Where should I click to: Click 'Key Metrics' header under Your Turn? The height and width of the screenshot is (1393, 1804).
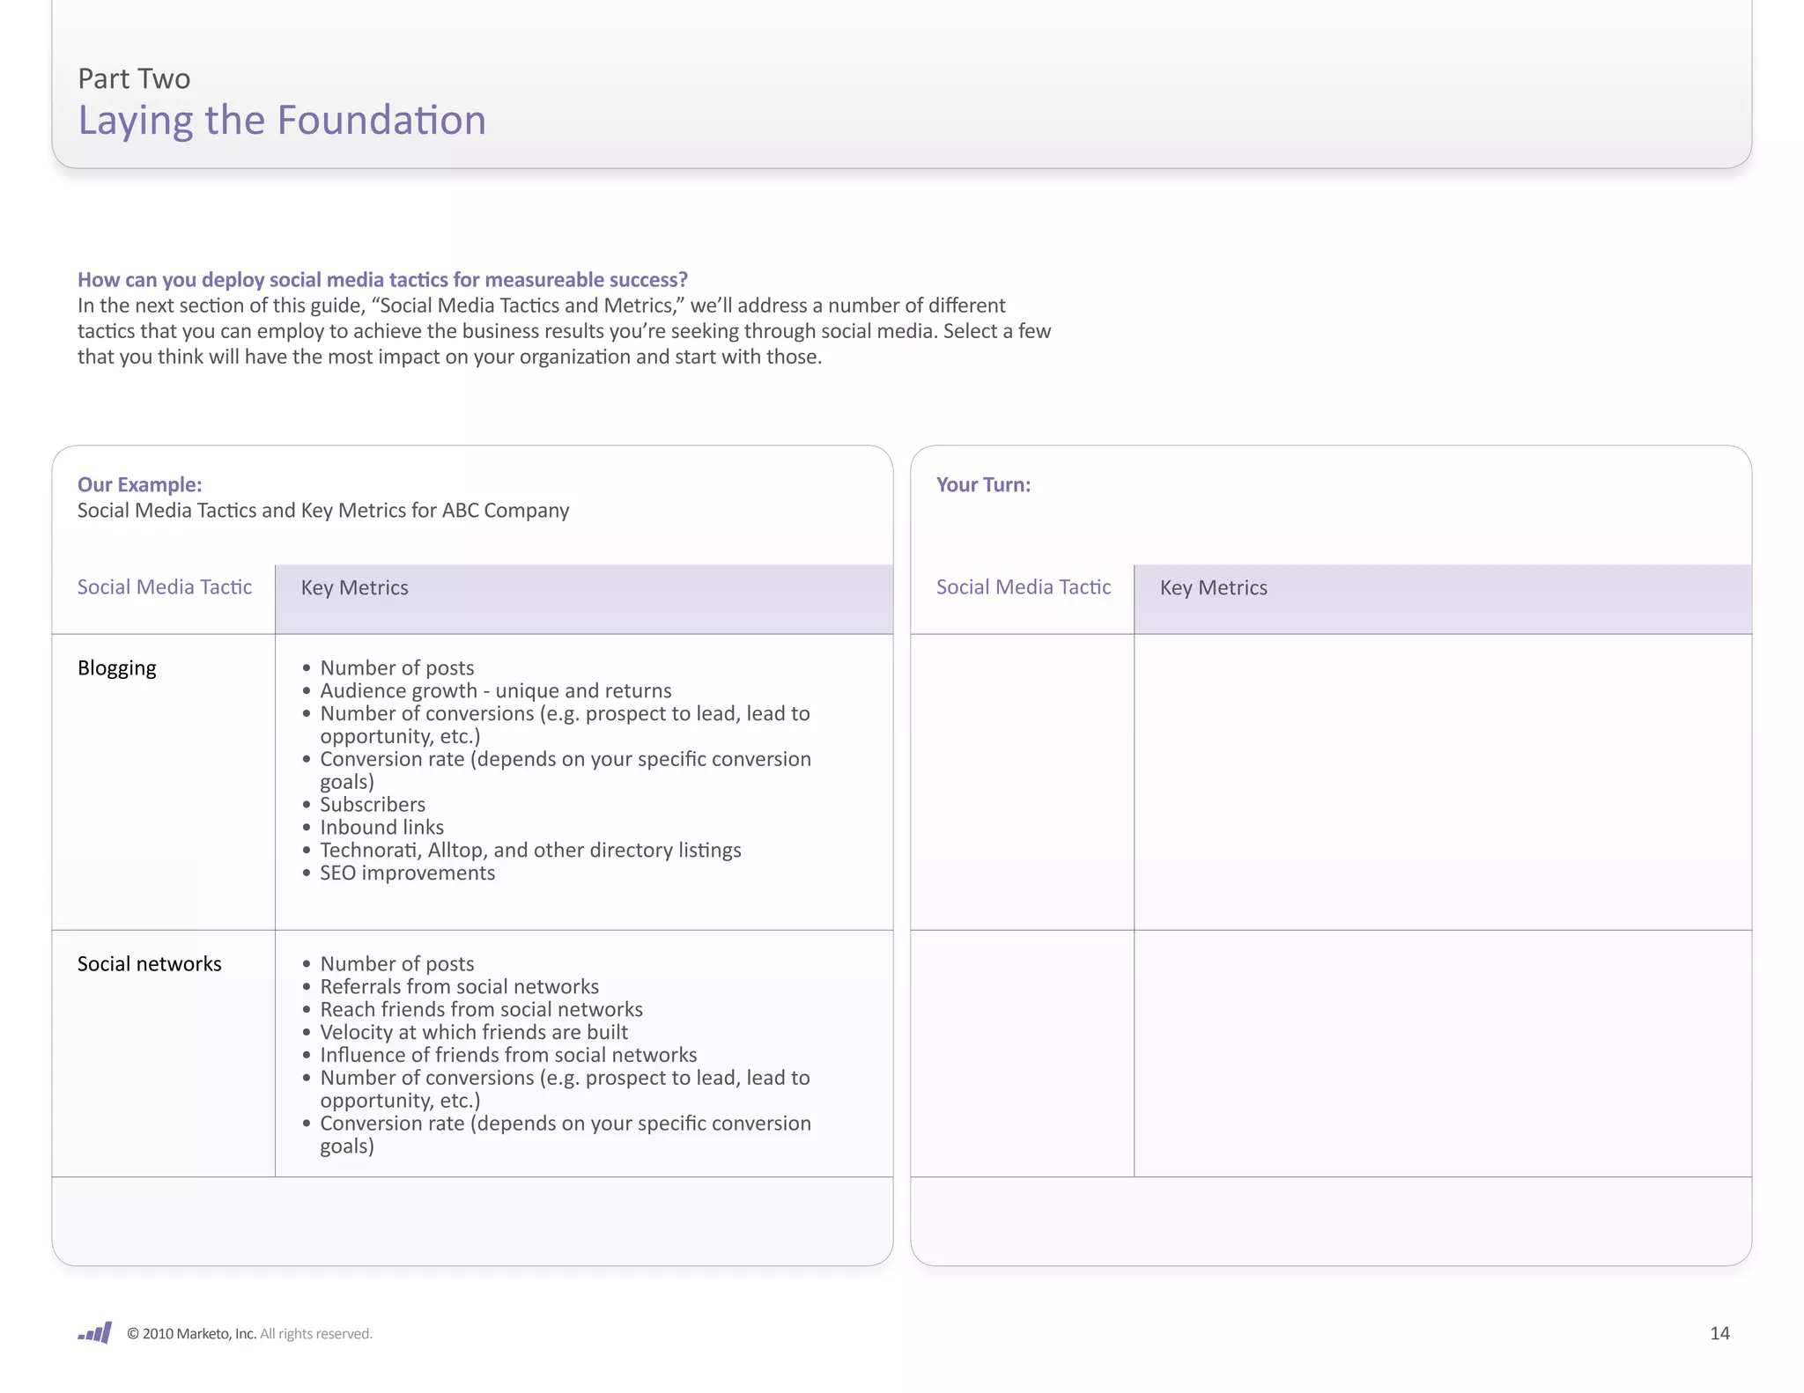[x=1214, y=587]
